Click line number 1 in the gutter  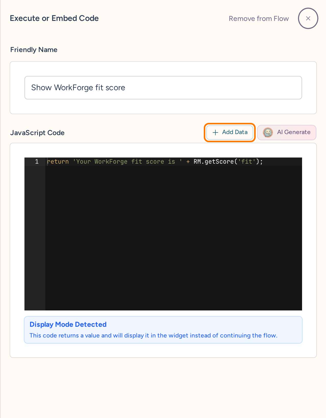pyautogui.click(x=37, y=162)
